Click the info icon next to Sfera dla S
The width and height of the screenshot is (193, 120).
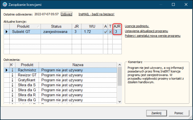click(12, 85)
